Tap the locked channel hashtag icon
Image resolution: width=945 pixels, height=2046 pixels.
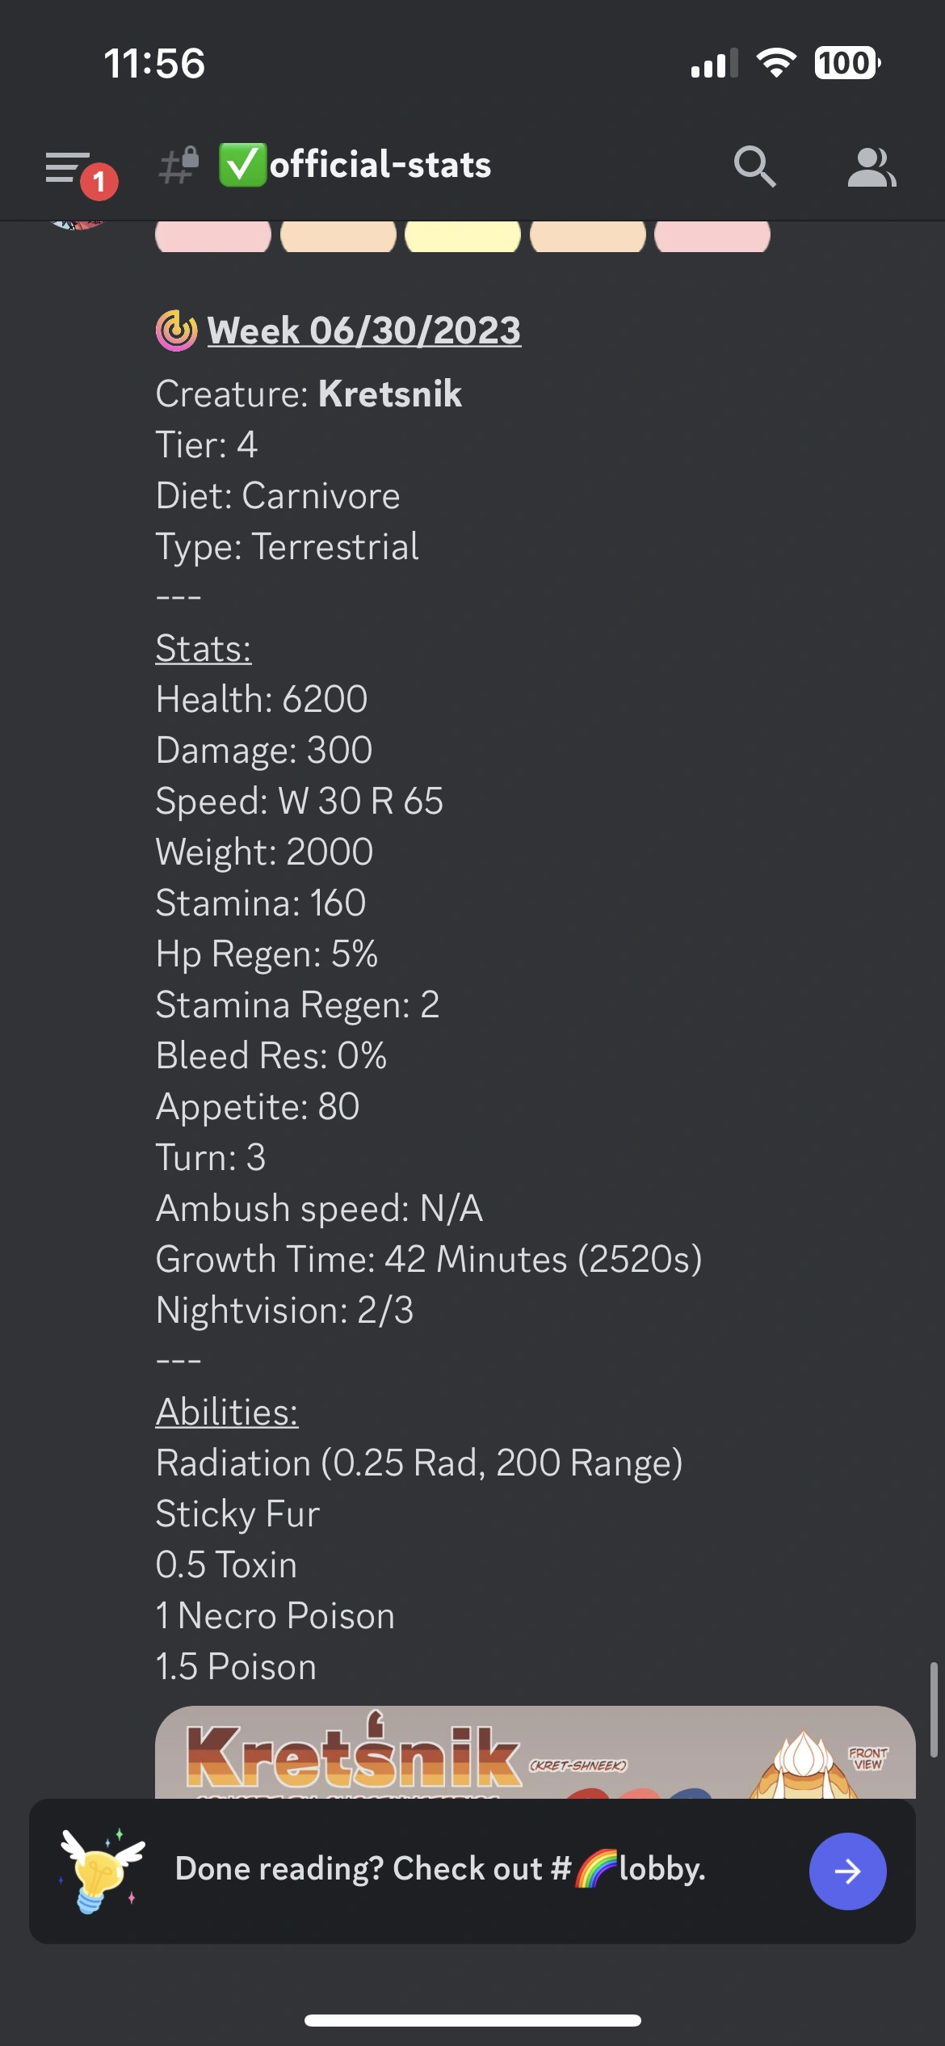(x=179, y=165)
